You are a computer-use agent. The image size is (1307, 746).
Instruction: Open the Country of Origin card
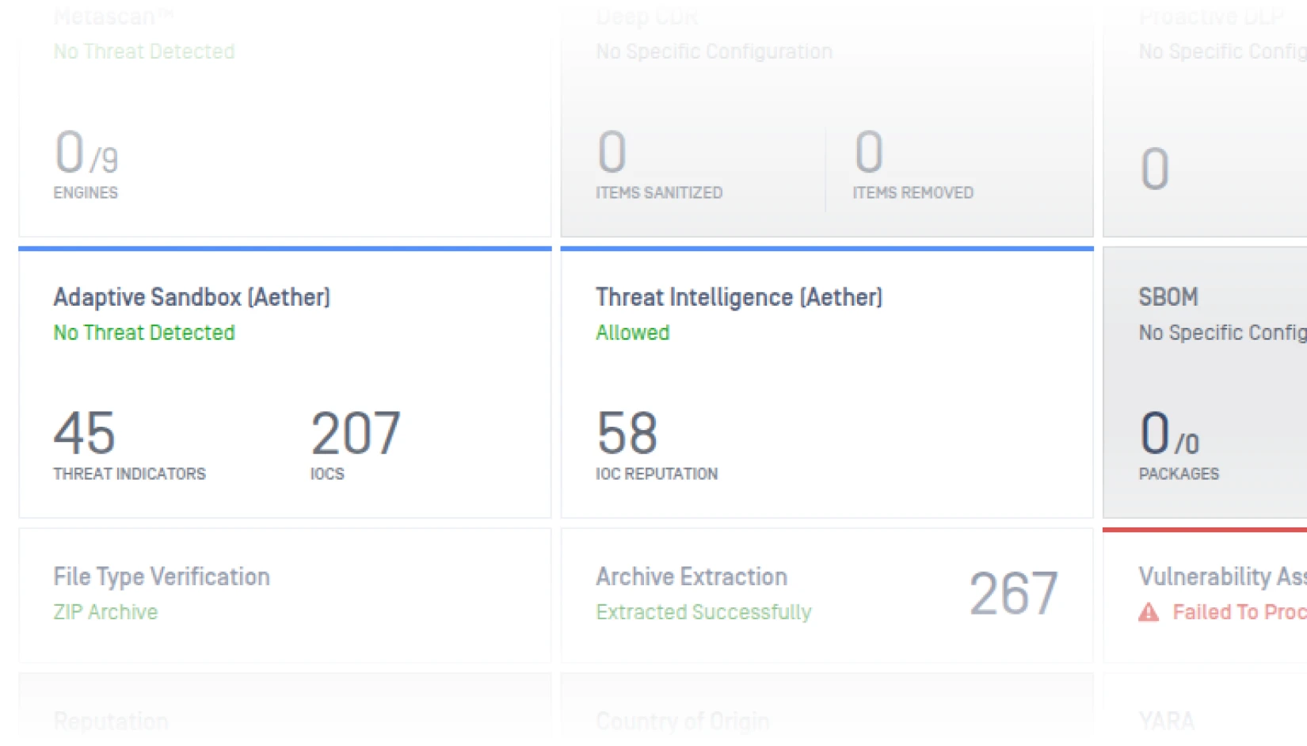682,721
